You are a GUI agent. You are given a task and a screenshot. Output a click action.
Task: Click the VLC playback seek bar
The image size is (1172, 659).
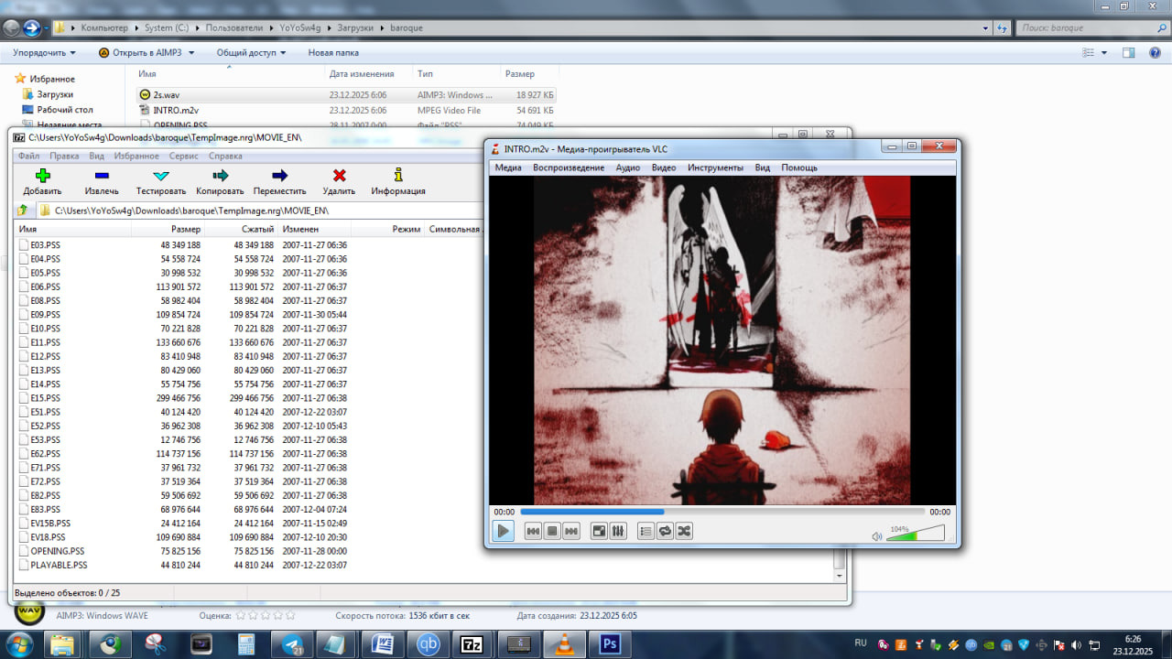[x=722, y=512]
